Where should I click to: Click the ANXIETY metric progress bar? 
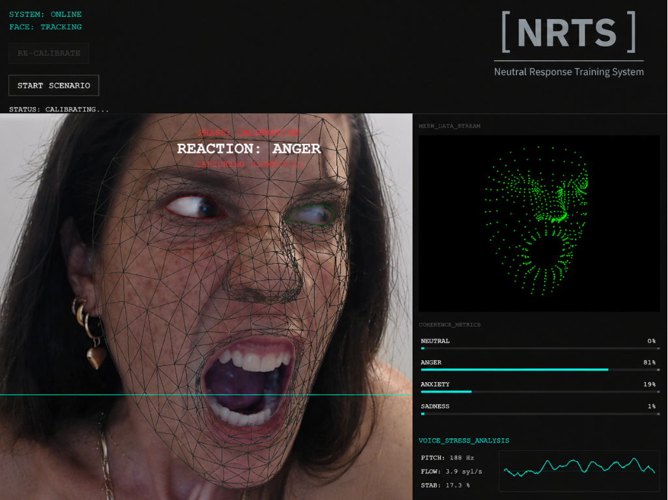click(540, 391)
